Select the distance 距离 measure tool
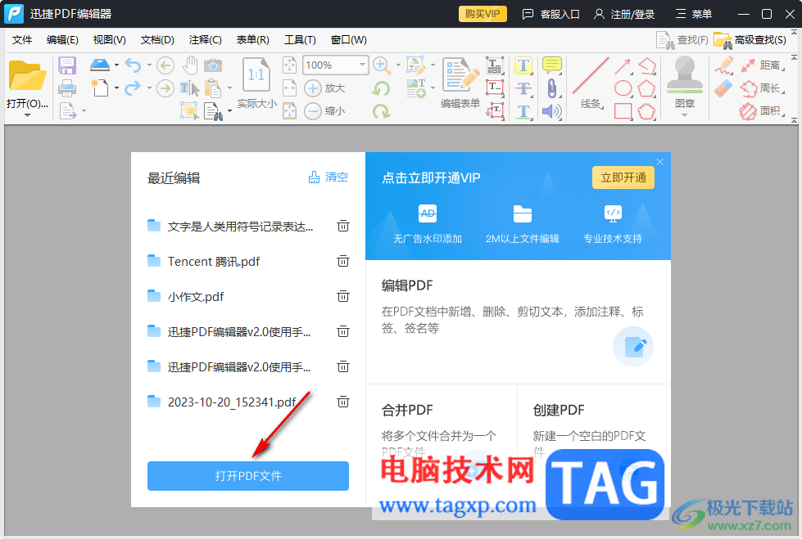Viewport: 802px width, 539px height. tap(762, 65)
